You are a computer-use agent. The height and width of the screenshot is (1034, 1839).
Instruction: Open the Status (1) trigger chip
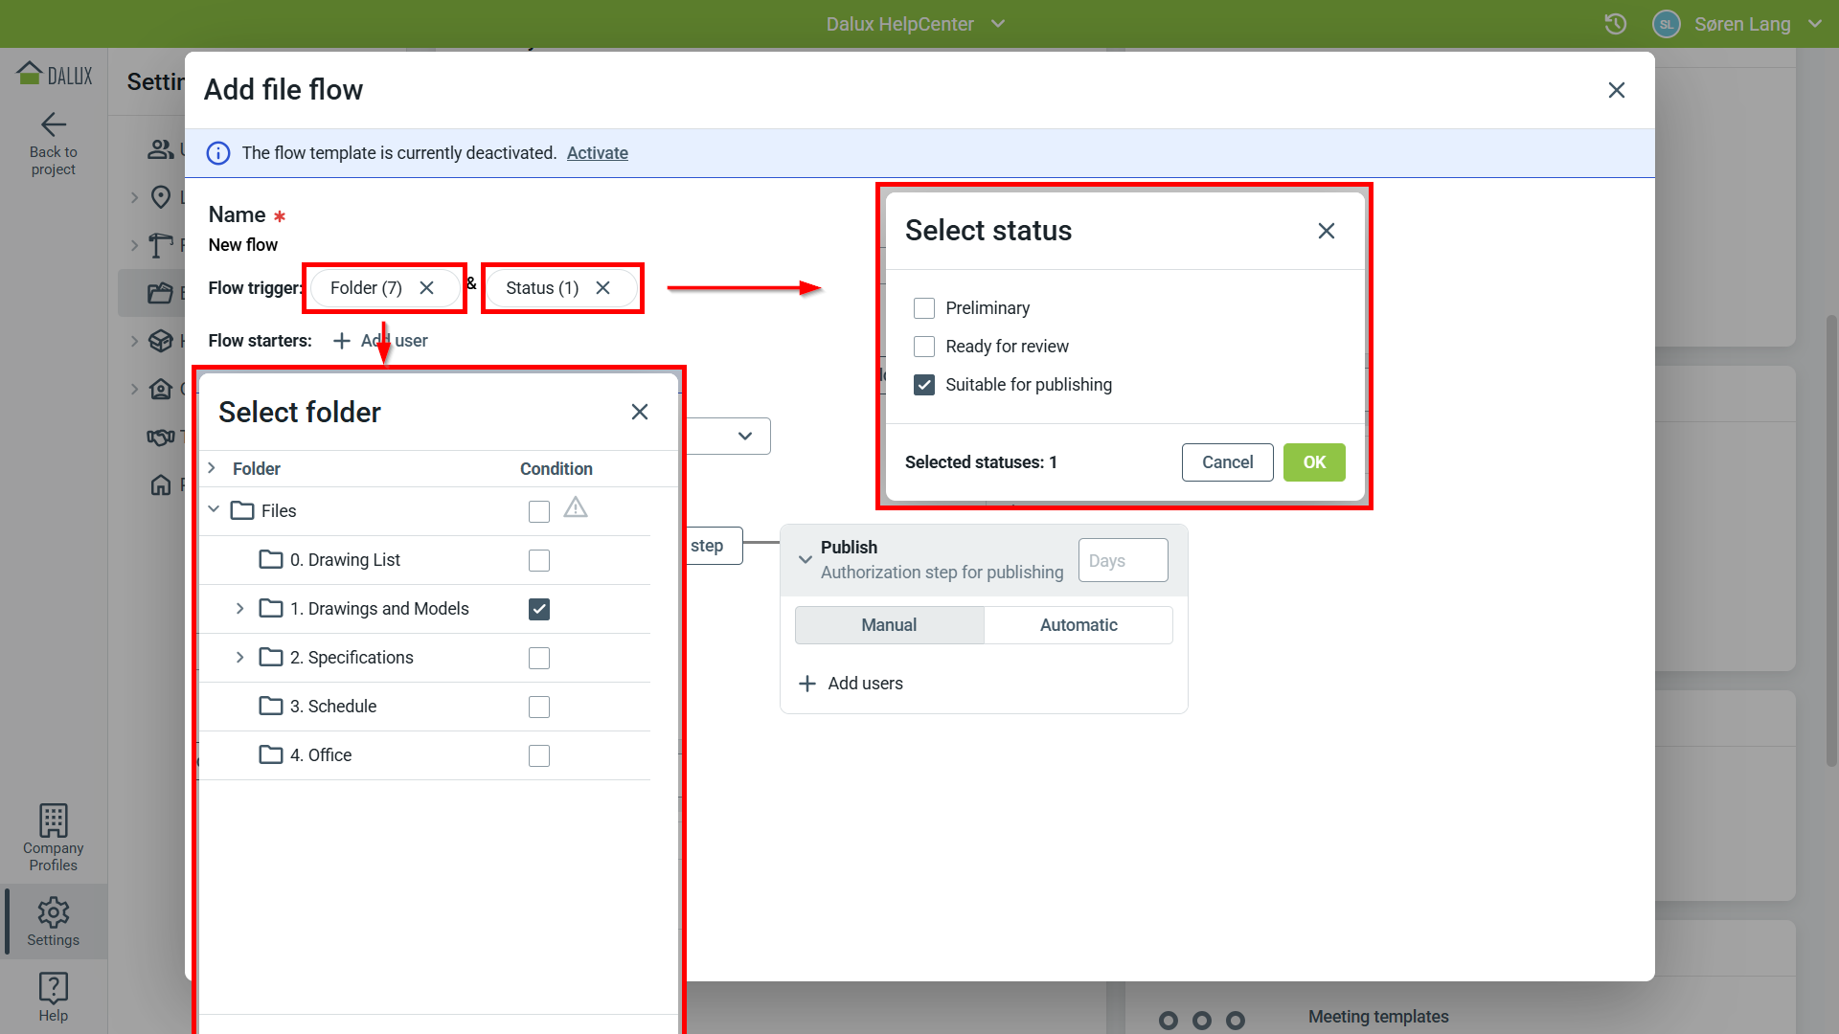pos(542,288)
